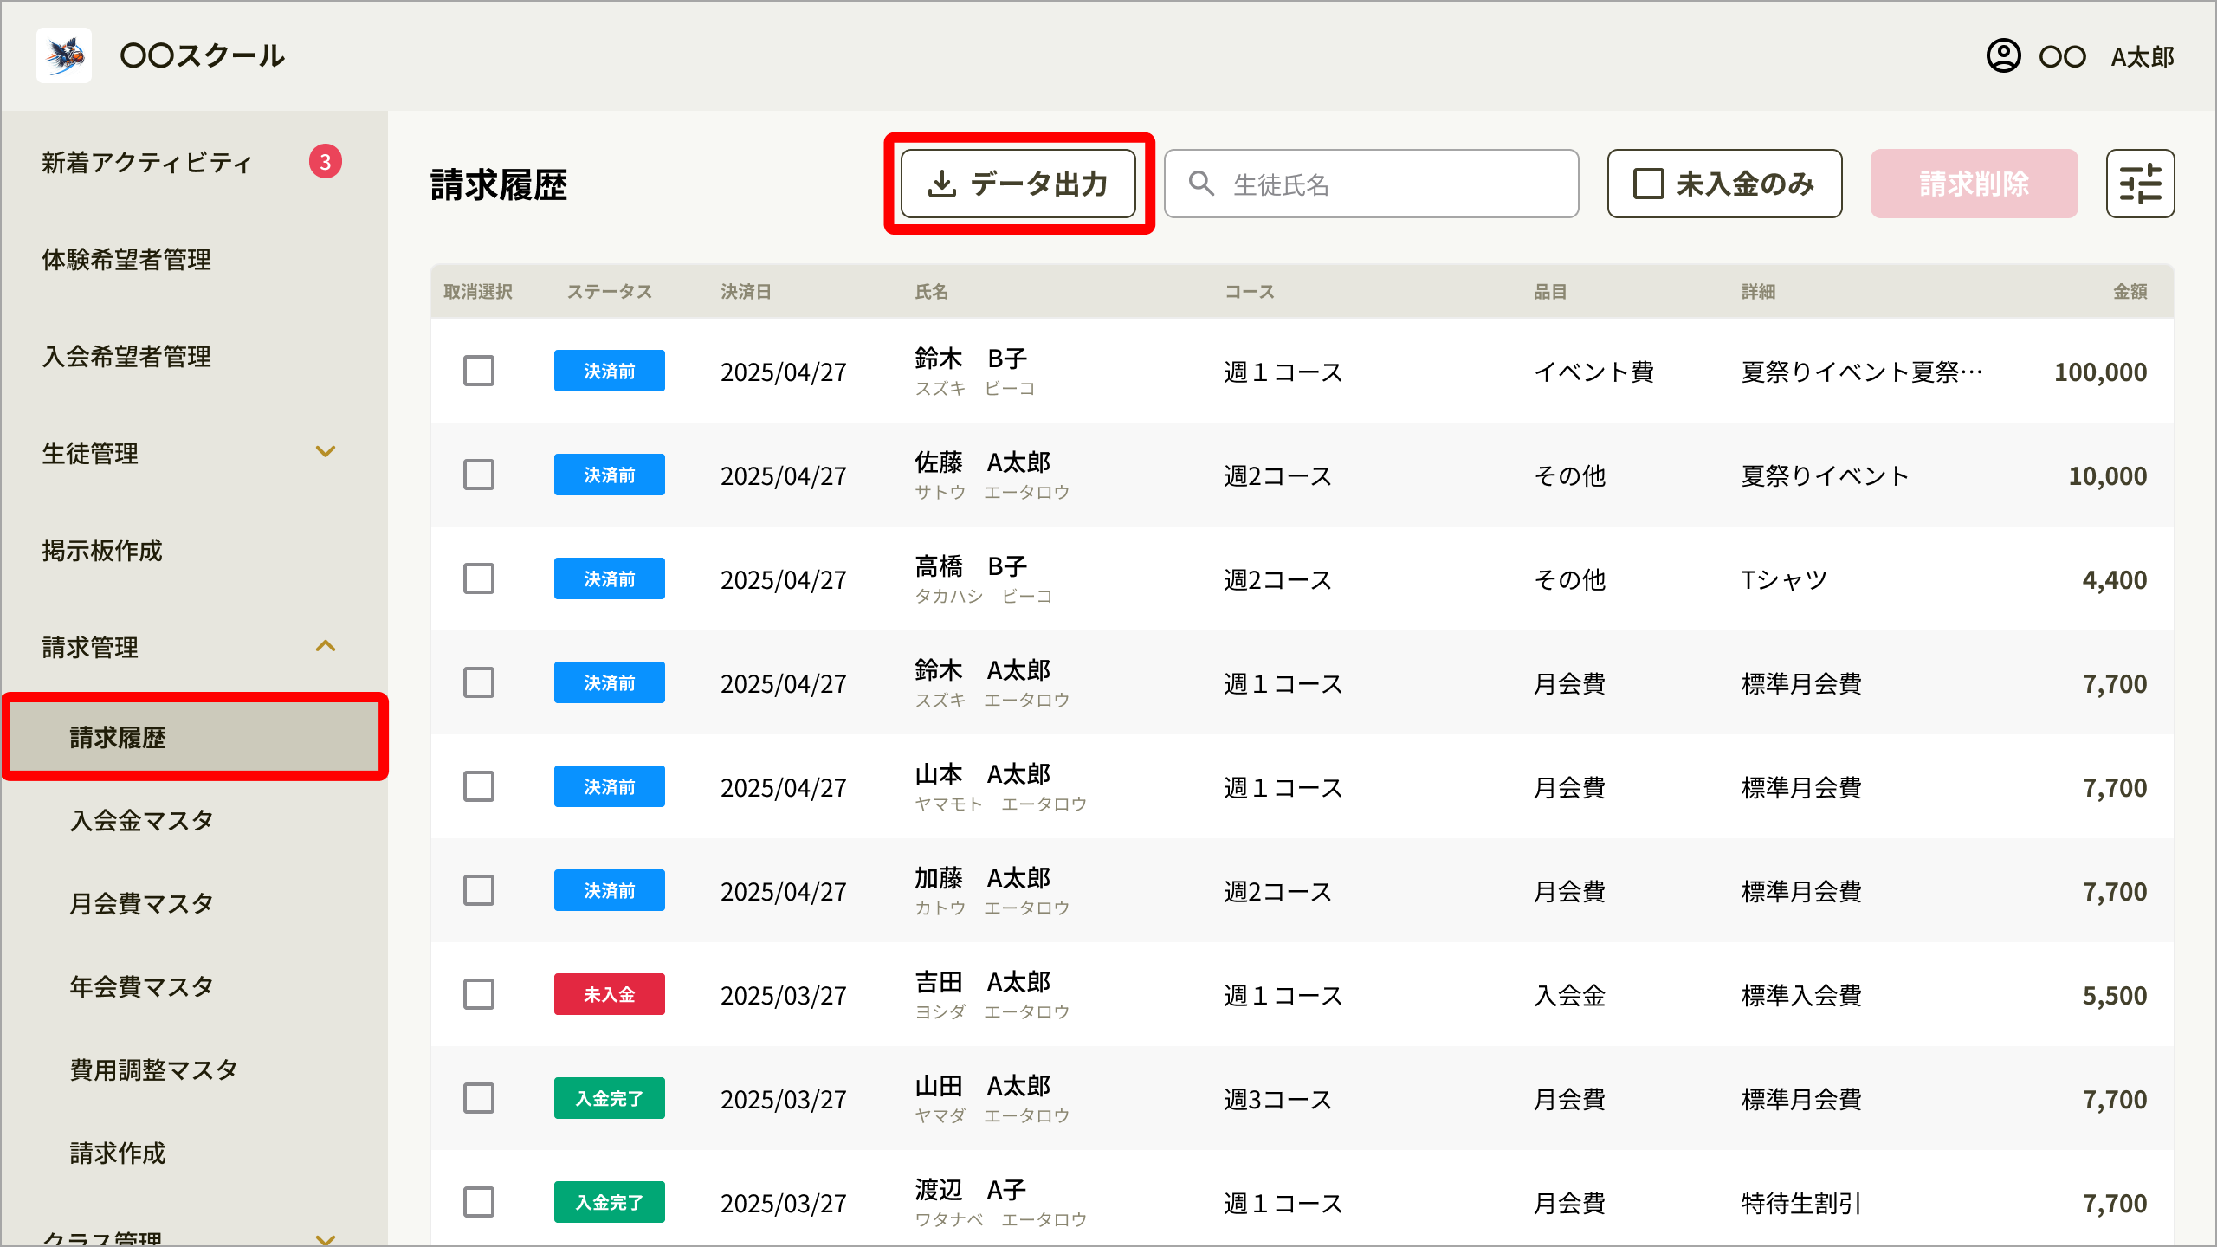Viewport: 2217px width, 1247px height.
Task: Click イベント費 item in 鈴木 B子 row
Action: 1593,372
